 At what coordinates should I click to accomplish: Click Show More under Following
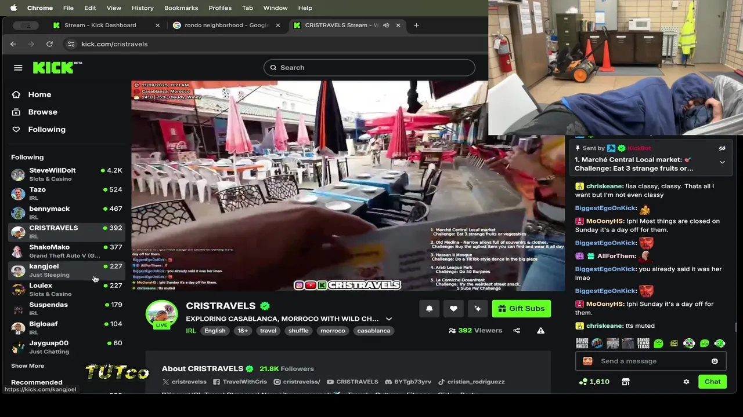[27, 365]
